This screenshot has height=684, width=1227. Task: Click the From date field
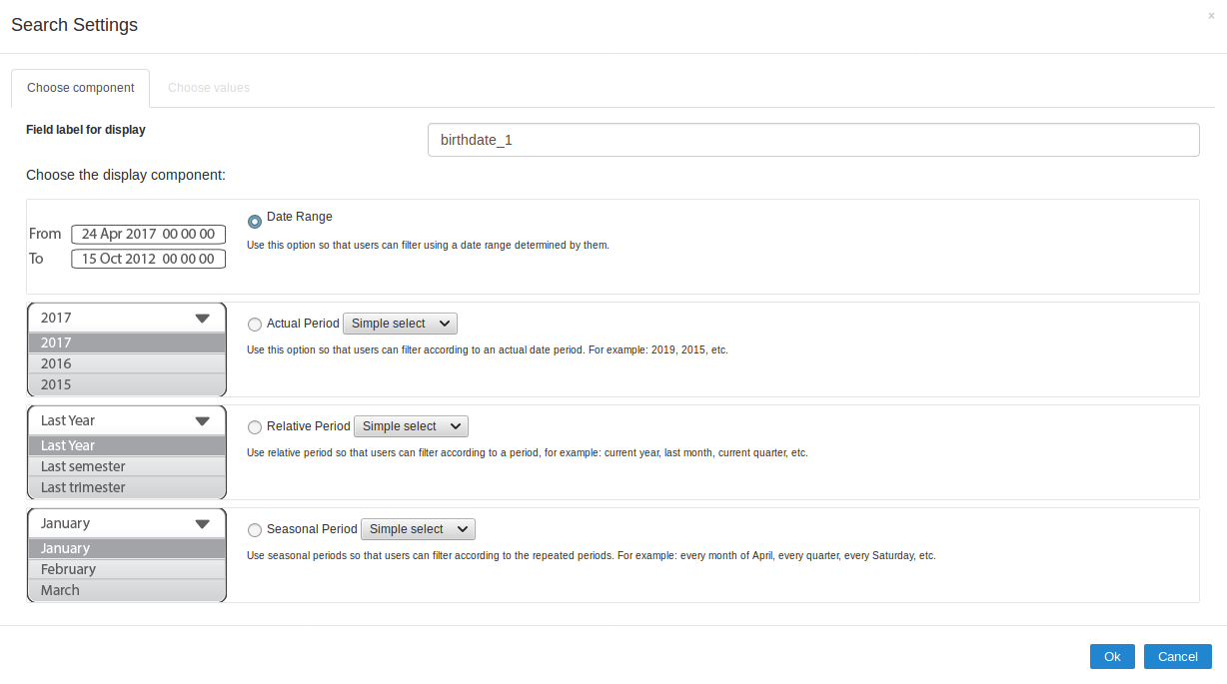(148, 234)
